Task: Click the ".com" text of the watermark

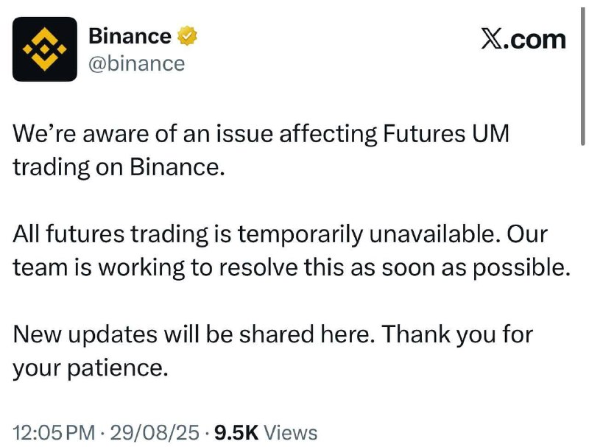Action: pyautogui.click(x=536, y=38)
